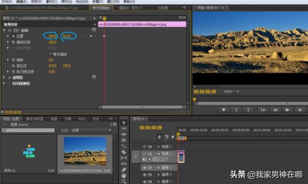Image resolution: width=308 pixels, height=184 pixels.
Task: Expand the 位置 property
Action: tap(8, 36)
